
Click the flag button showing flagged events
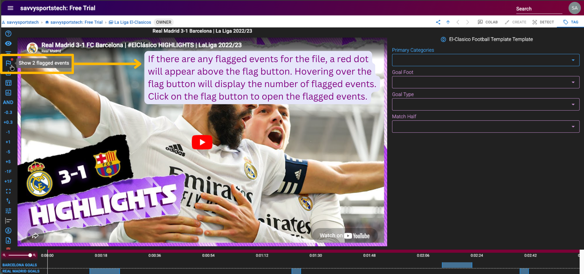8,63
